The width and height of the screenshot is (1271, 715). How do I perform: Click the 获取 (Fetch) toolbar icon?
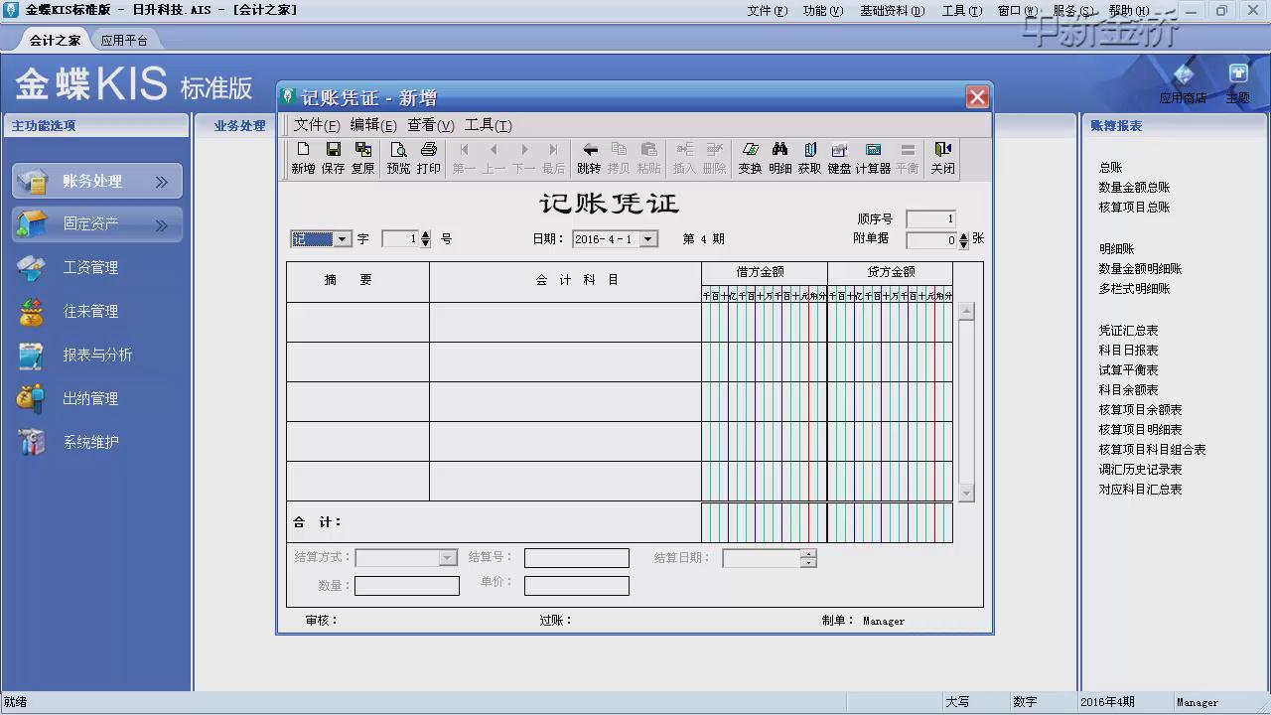[809, 158]
